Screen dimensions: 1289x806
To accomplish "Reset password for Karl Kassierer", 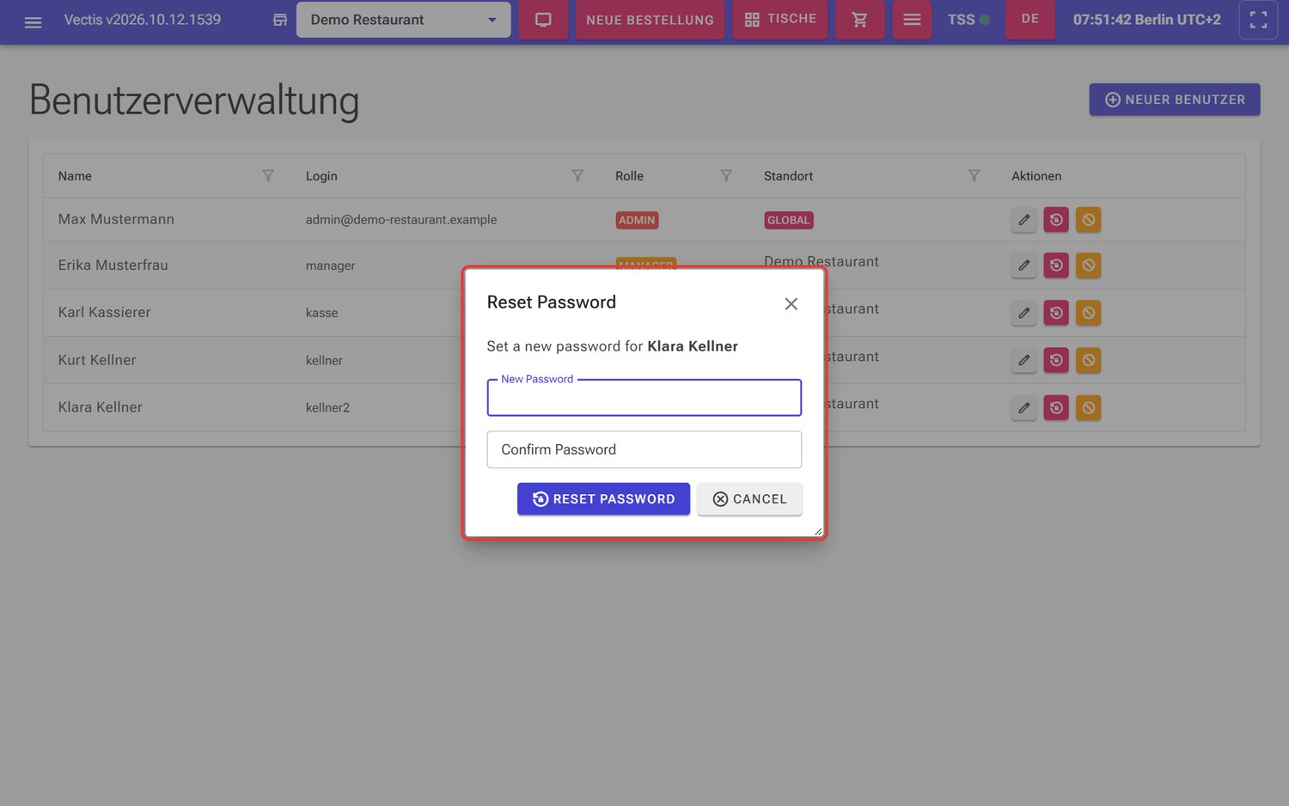I will (x=1056, y=313).
